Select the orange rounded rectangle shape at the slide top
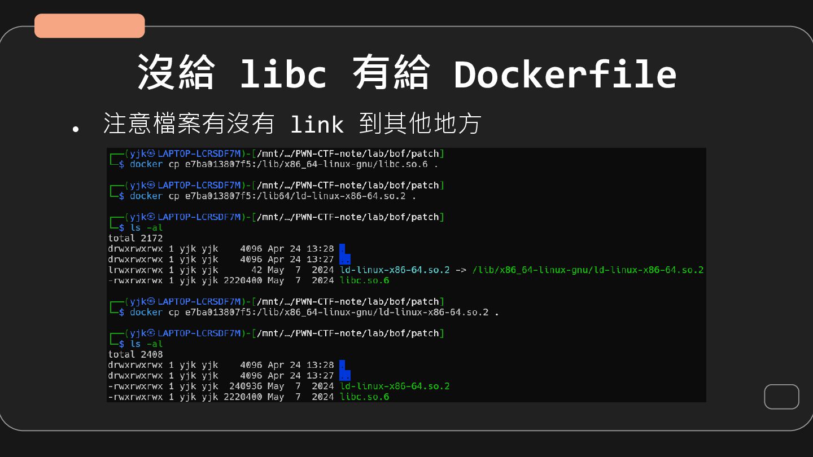This screenshot has width=813, height=457. click(90, 26)
